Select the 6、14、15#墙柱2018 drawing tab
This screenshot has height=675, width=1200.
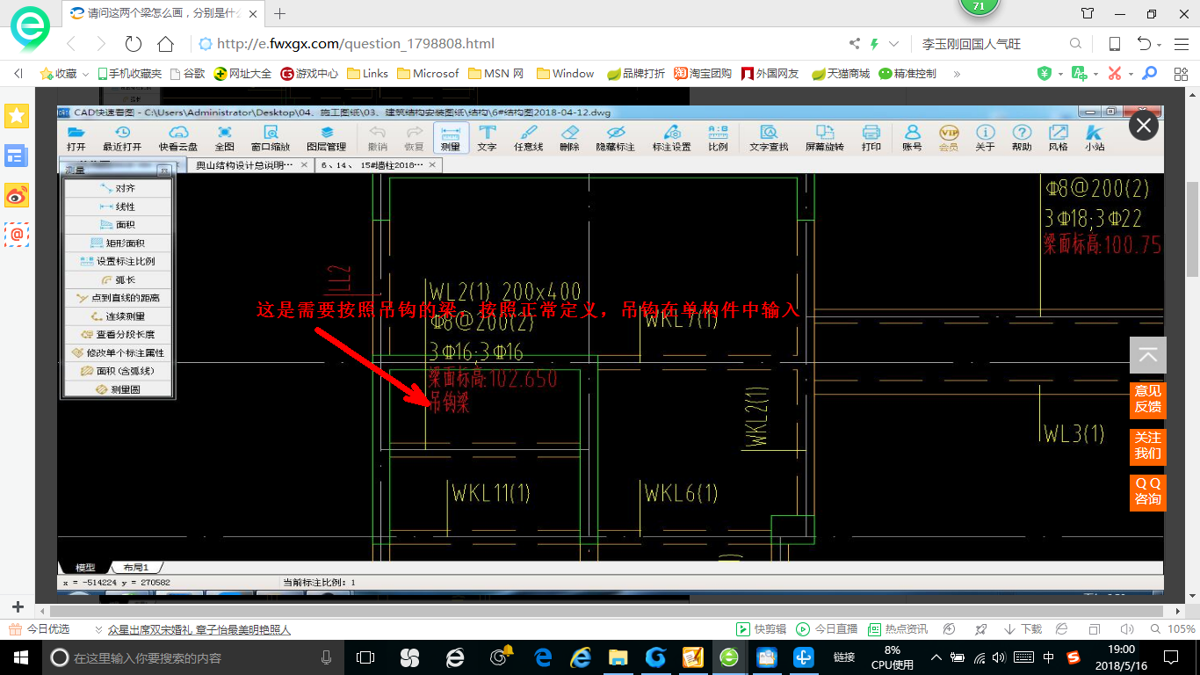point(372,165)
